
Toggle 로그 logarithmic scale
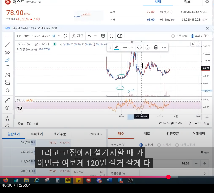pos(198,123)
